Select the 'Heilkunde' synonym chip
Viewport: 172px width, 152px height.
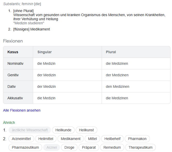pyautogui.click(x=63, y=130)
